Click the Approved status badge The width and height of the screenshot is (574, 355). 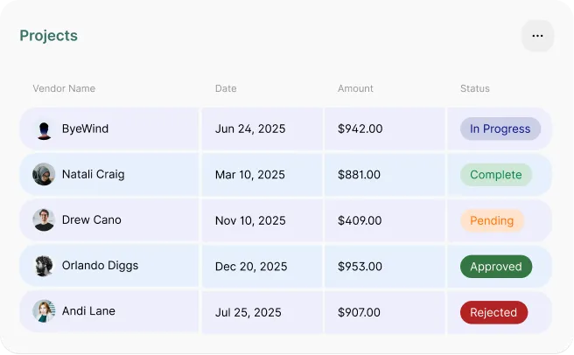495,267
